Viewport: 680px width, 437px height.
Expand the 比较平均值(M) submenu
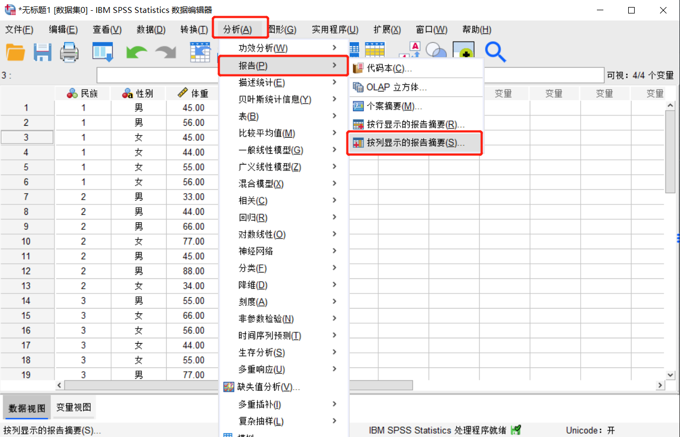coord(284,133)
